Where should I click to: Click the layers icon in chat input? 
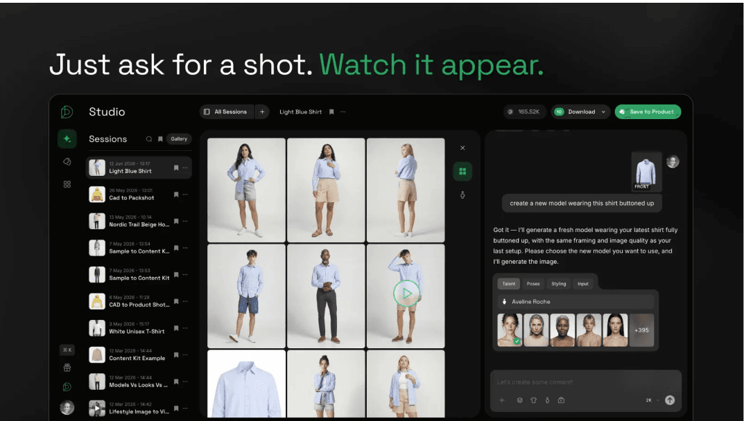coord(519,400)
